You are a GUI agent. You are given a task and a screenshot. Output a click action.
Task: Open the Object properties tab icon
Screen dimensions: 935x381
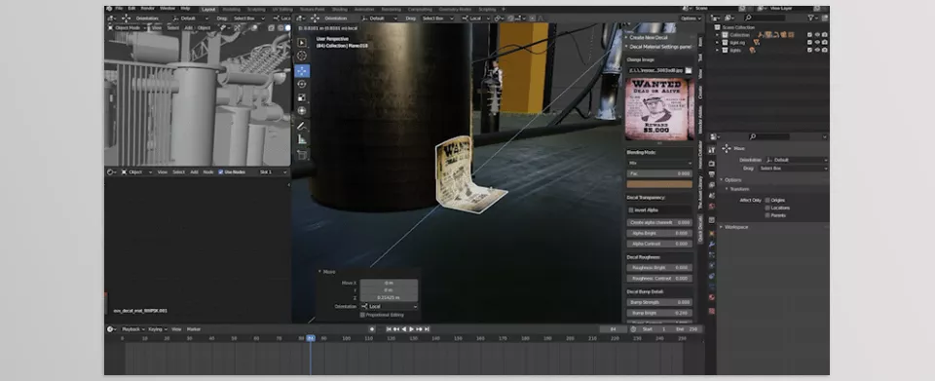[x=711, y=233]
